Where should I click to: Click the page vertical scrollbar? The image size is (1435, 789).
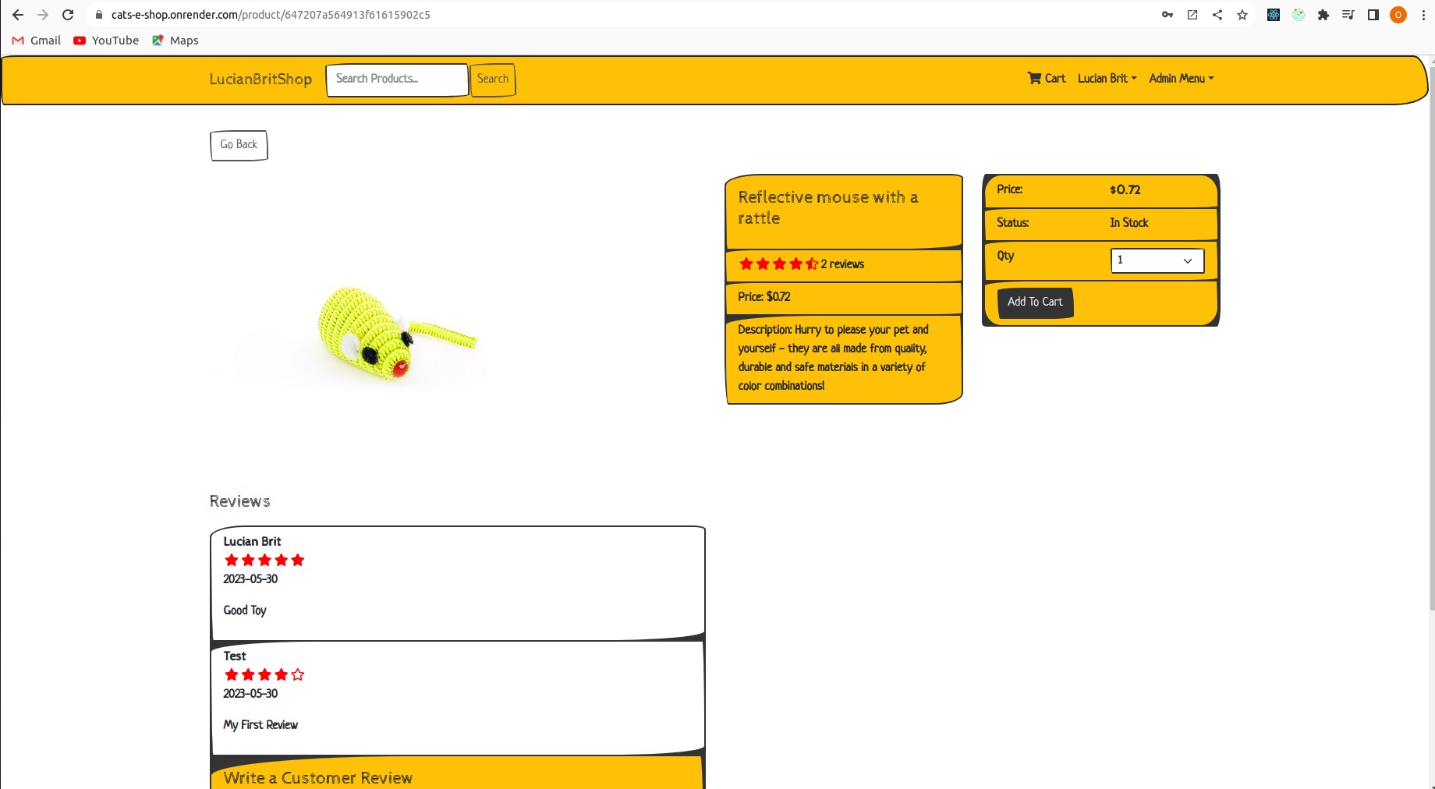click(1430, 351)
